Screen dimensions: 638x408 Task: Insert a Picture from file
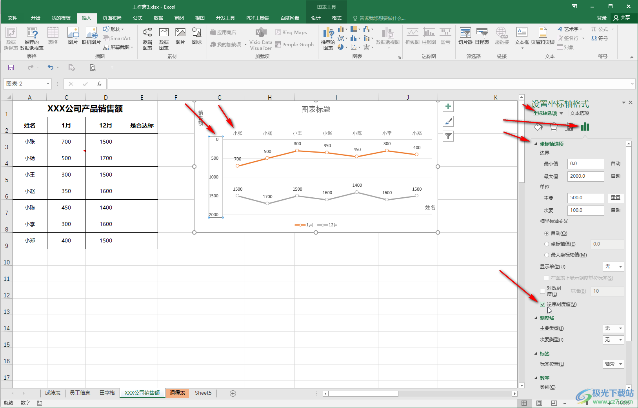(73, 36)
